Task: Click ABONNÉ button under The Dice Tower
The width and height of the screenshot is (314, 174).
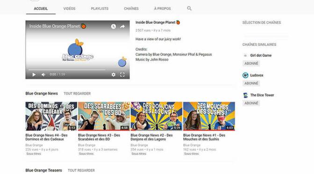Action: (251, 103)
